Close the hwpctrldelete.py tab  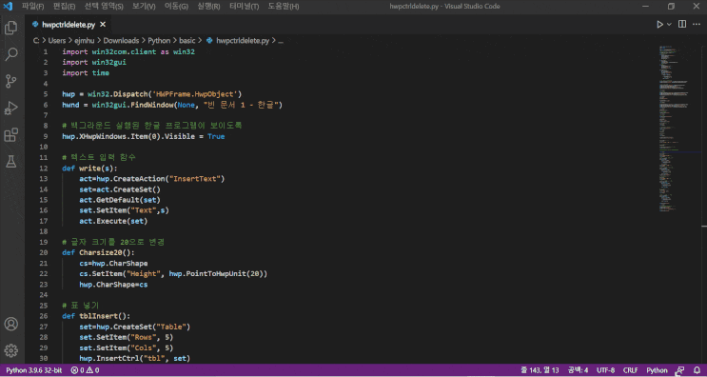tap(103, 25)
